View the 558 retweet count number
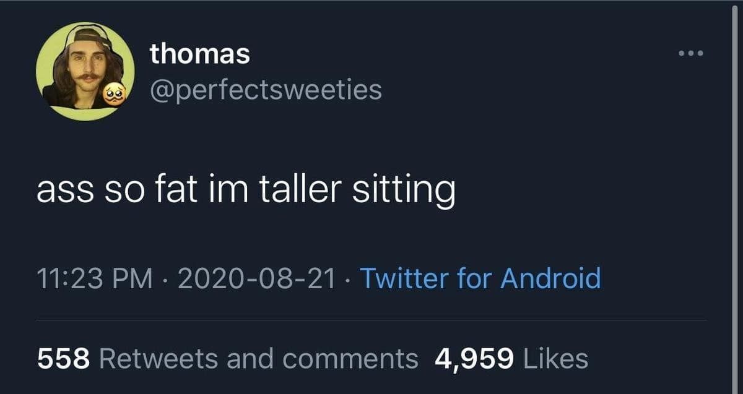This screenshot has width=743, height=394. click(64, 358)
